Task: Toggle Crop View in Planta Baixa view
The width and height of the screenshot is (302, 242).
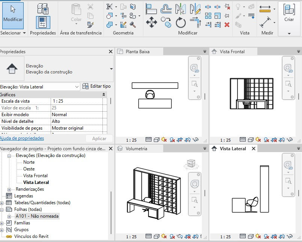Action: point(180,140)
